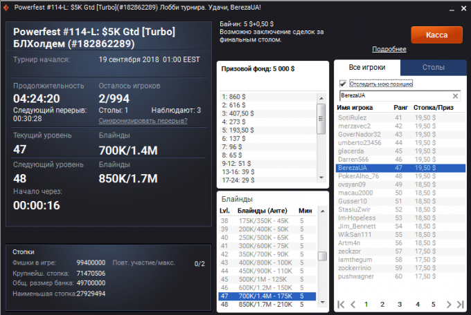Select player row 'macau2000'
This screenshot has height=315, width=471.
coord(400,193)
